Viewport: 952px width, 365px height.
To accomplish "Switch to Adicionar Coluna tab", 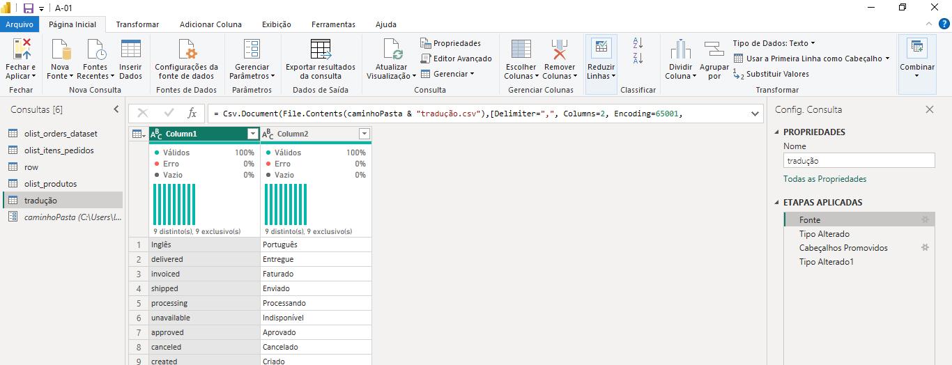I will 210,24.
